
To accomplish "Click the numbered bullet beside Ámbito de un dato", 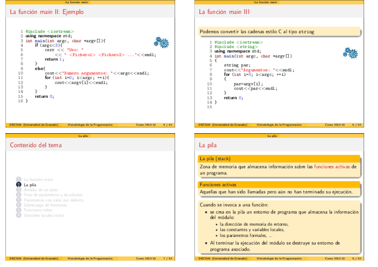I will 18,190.
